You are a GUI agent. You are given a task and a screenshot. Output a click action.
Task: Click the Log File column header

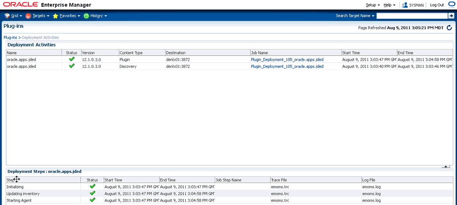(407, 180)
